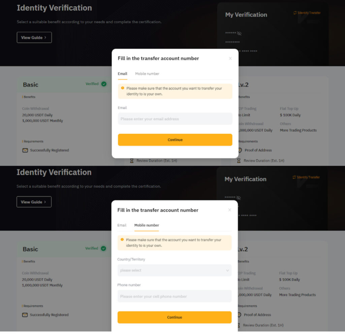Click envelope icon beside upper Successfully Registered
This screenshot has width=345, height=336.
[25, 150]
